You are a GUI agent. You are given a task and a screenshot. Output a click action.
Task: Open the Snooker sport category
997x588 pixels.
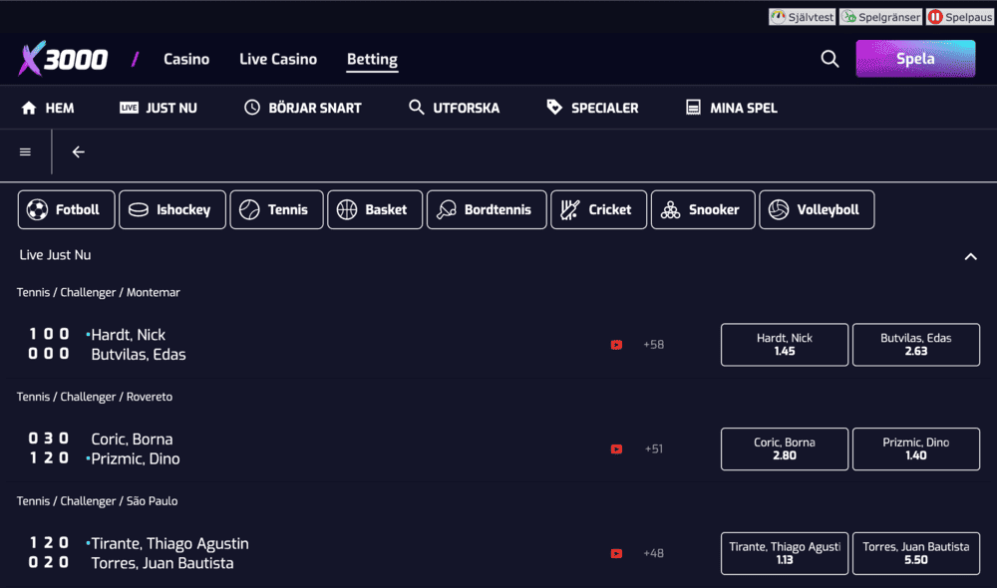[703, 209]
